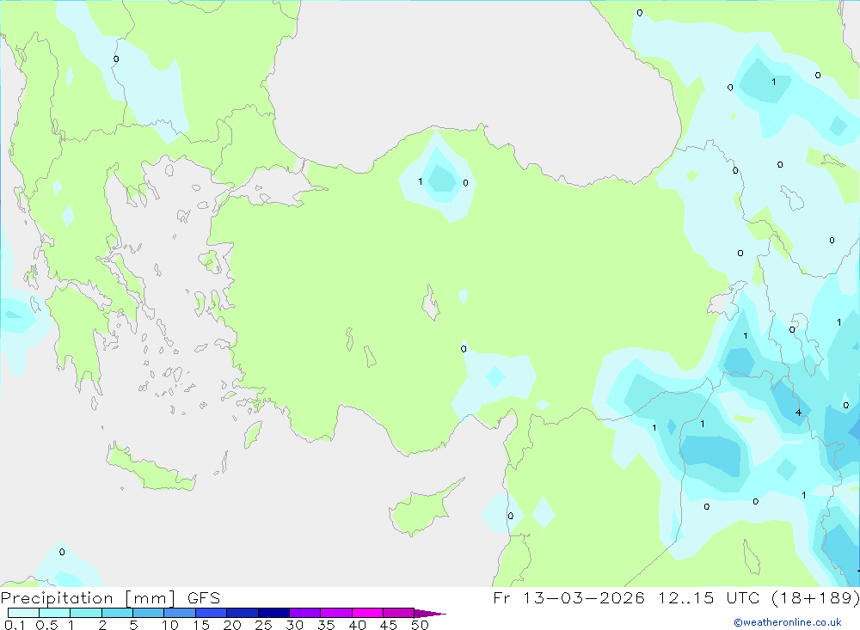
Task: Pick the 15–20 mm legend color box
Action: point(211,613)
